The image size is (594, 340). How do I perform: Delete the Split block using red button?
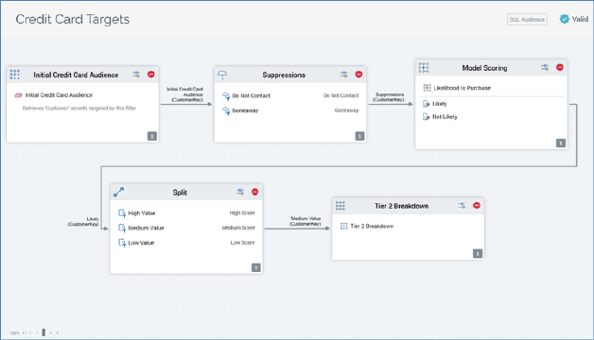coord(255,192)
